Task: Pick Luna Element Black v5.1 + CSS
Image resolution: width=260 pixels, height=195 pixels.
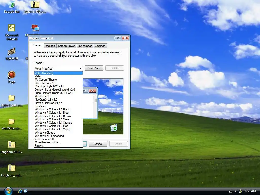Action: pyautogui.click(x=58, y=93)
